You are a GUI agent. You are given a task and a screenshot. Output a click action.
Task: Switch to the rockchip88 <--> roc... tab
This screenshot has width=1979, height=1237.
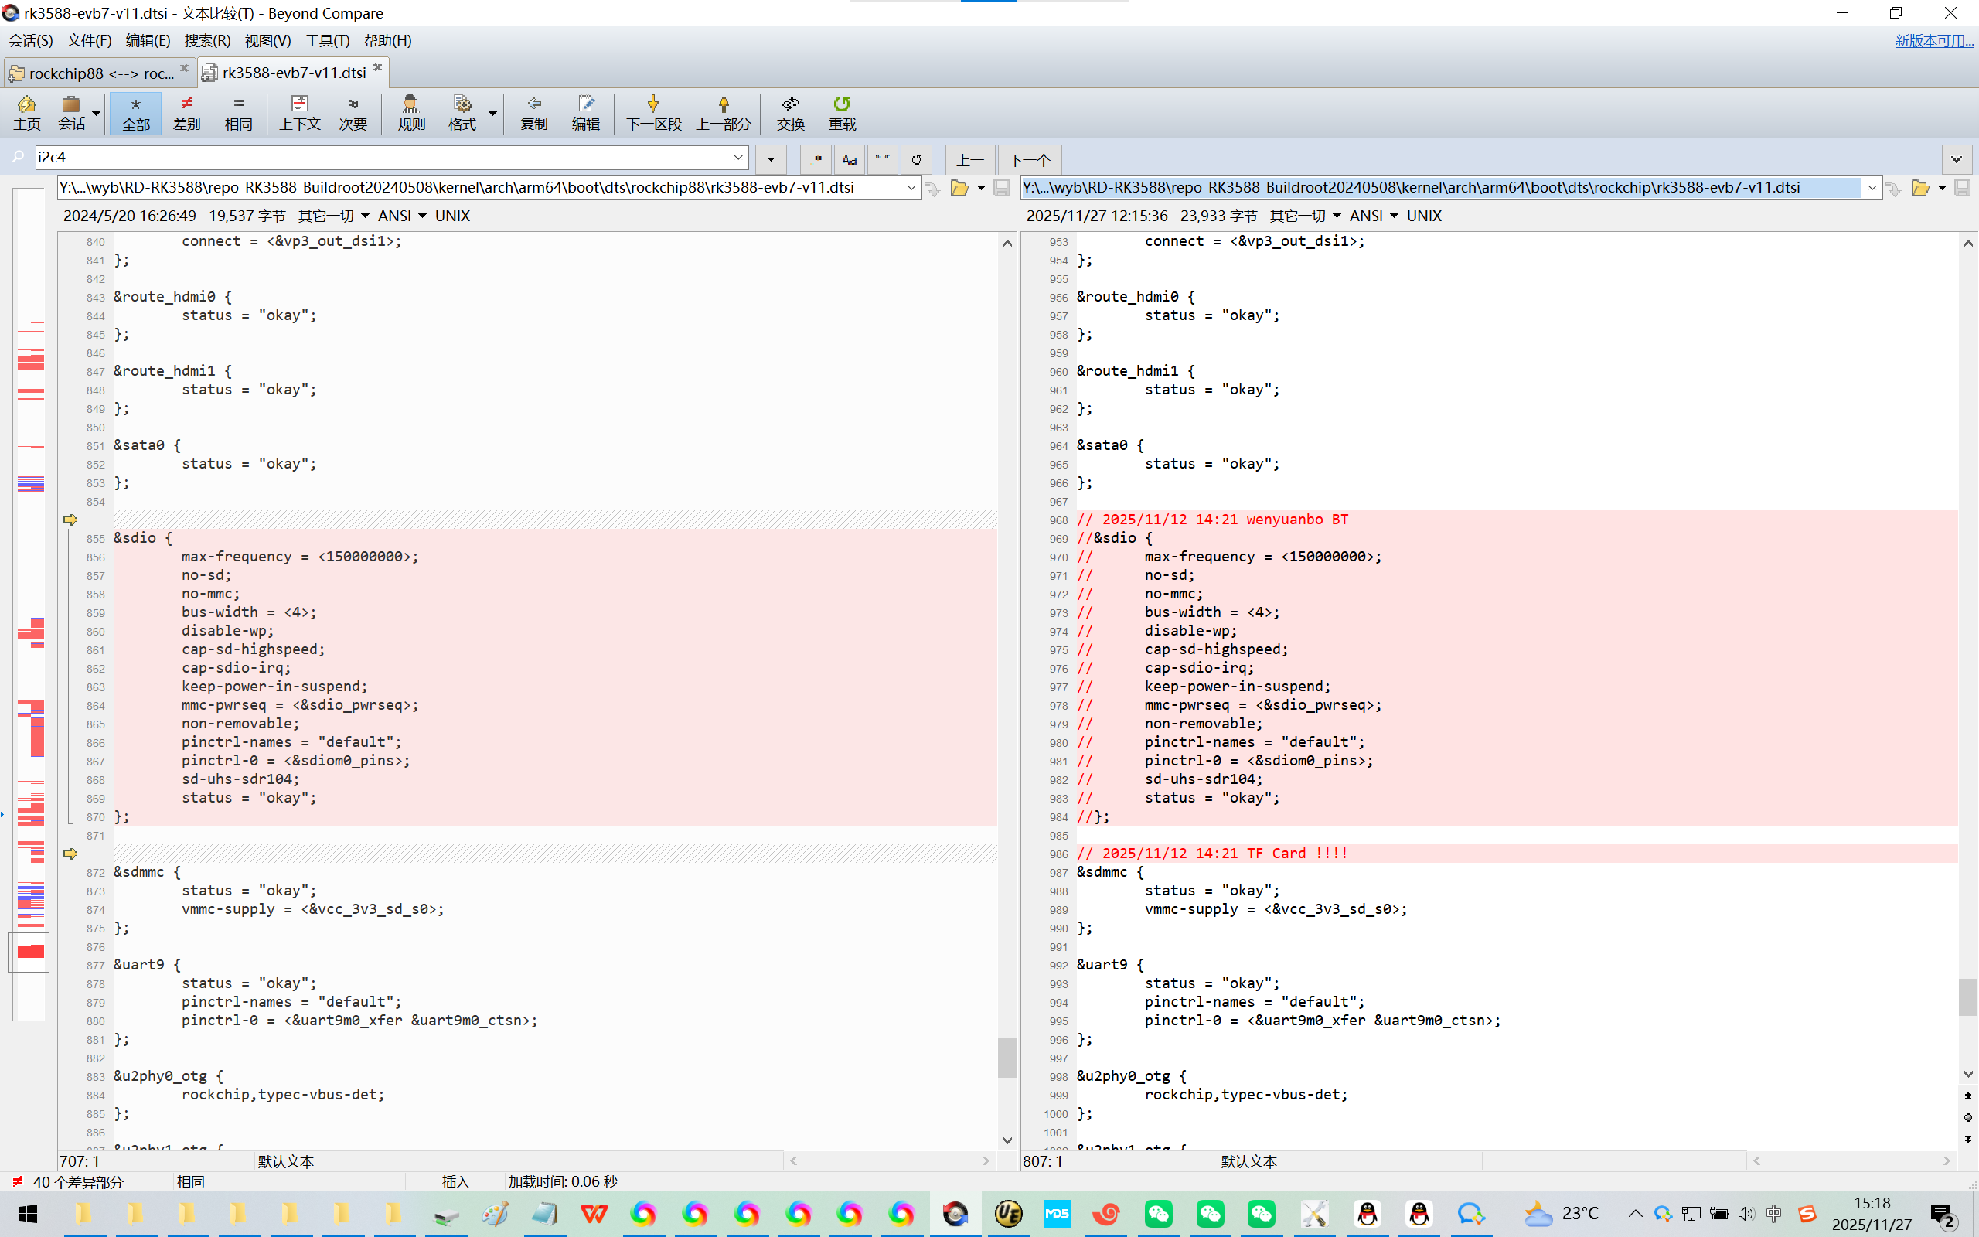click(x=98, y=73)
